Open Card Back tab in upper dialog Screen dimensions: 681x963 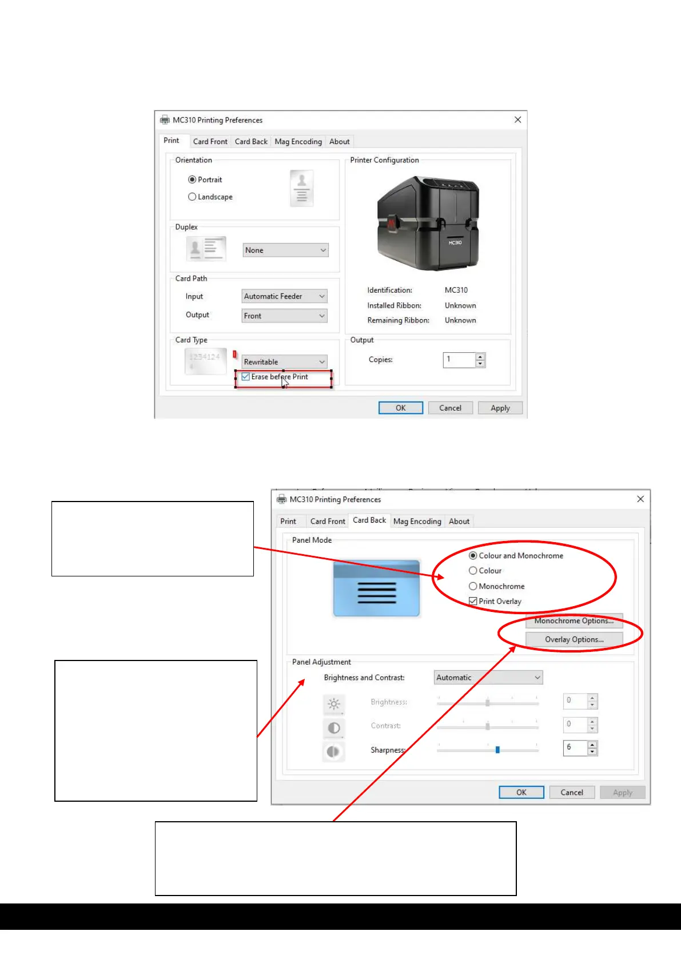click(251, 141)
